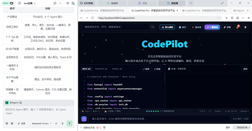Activate the element selector cursor icon

(x=226, y=18)
